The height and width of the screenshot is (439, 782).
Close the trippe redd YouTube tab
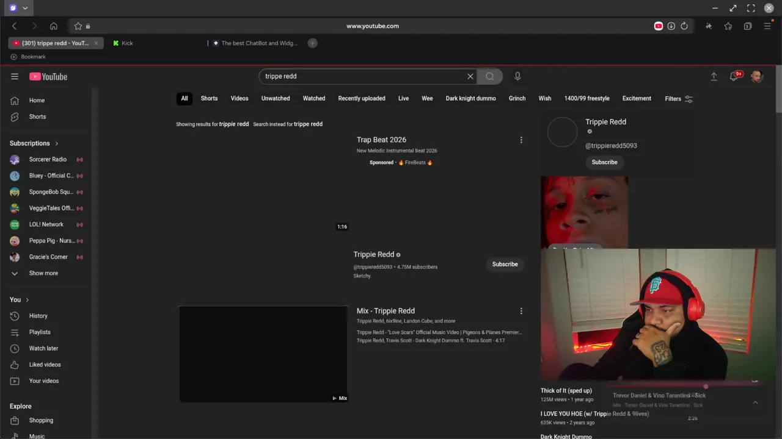click(96, 43)
